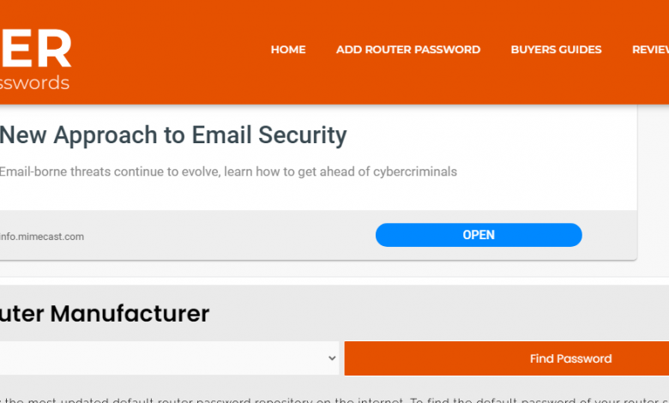This screenshot has height=403, width=669.
Task: Go to ADD ROUTER PASSWORD page
Action: (408, 50)
